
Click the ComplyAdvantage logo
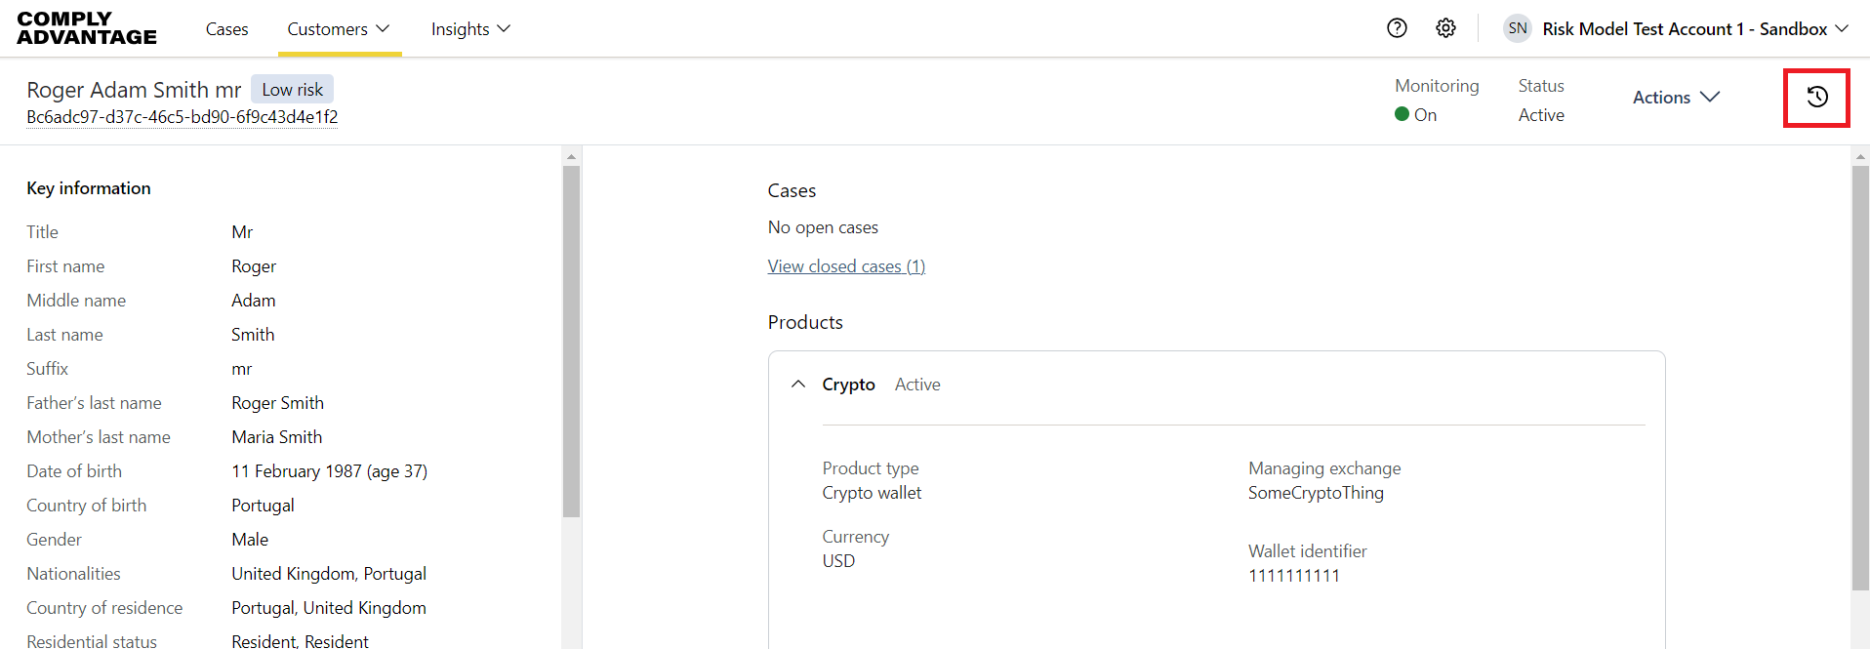(87, 28)
